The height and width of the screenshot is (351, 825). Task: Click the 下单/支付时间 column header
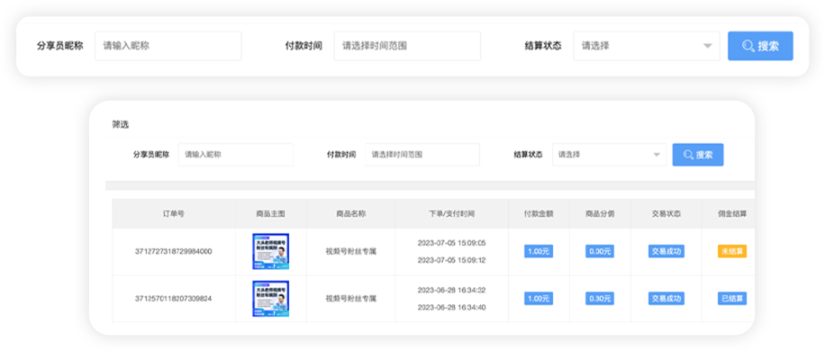point(451,214)
